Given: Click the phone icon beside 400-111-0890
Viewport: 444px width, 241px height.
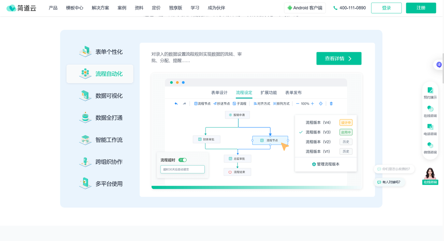Looking at the screenshot, I should pos(335,8).
